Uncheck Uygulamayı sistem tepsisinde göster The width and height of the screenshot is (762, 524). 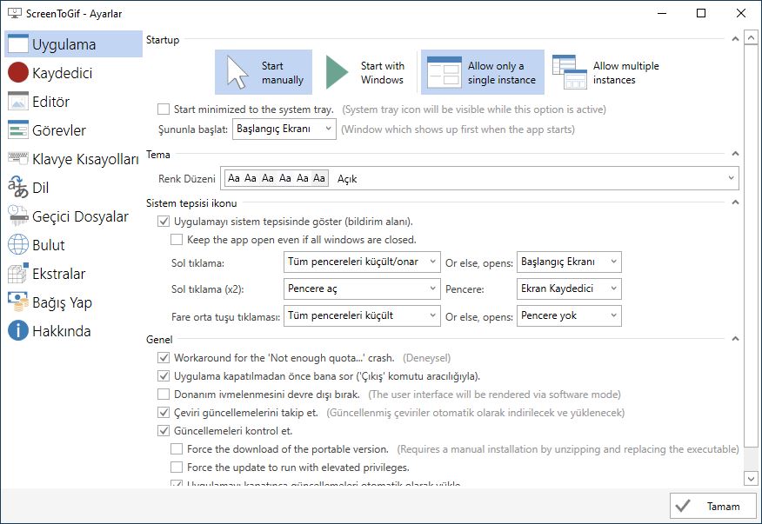click(x=164, y=221)
